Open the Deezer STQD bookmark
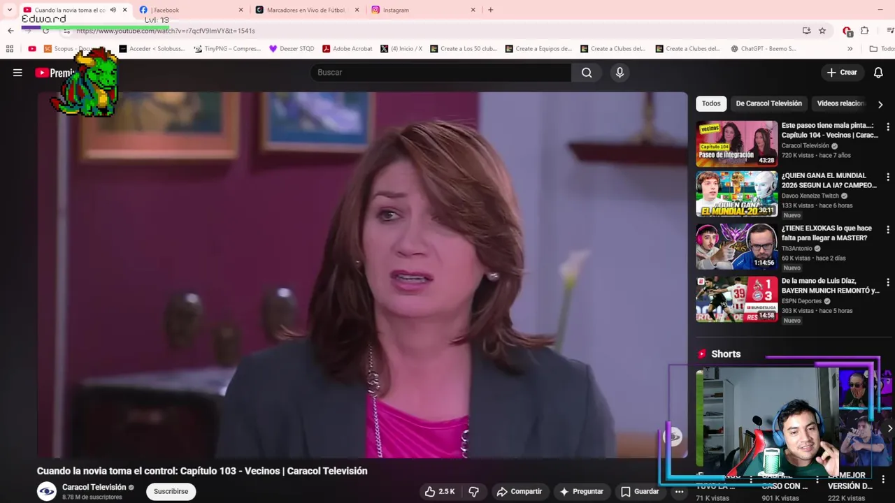Screen dimensions: 895x503 tap(292, 49)
